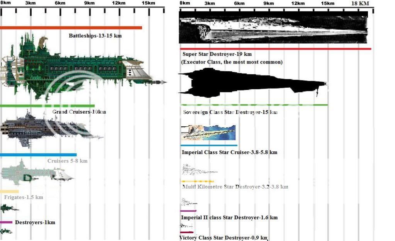
Task: Select "3km" on the Star Destroyer chart scale
Action: pyautogui.click(x=210, y=3)
